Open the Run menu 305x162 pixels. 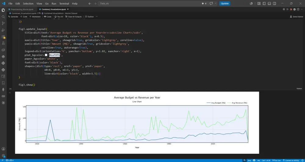[54, 3]
